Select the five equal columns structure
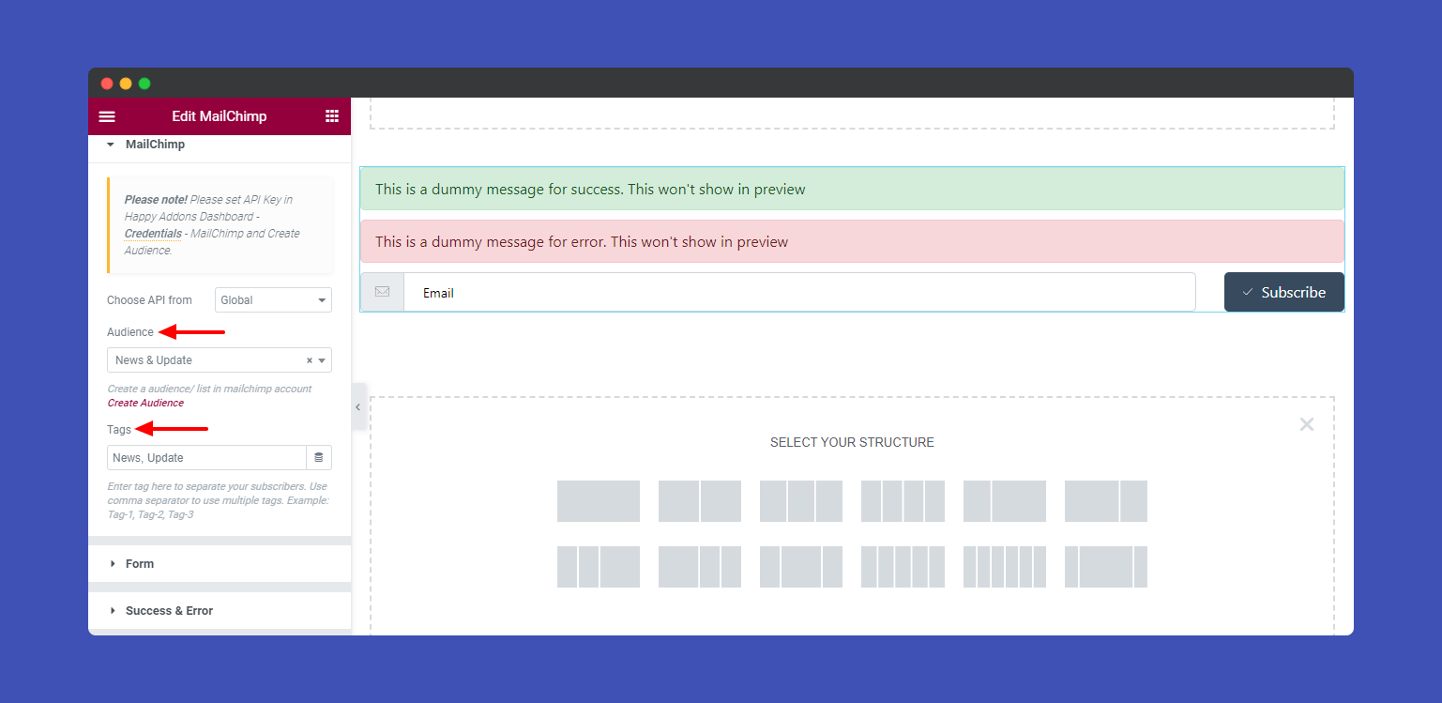This screenshot has height=703, width=1442. pyautogui.click(x=903, y=567)
